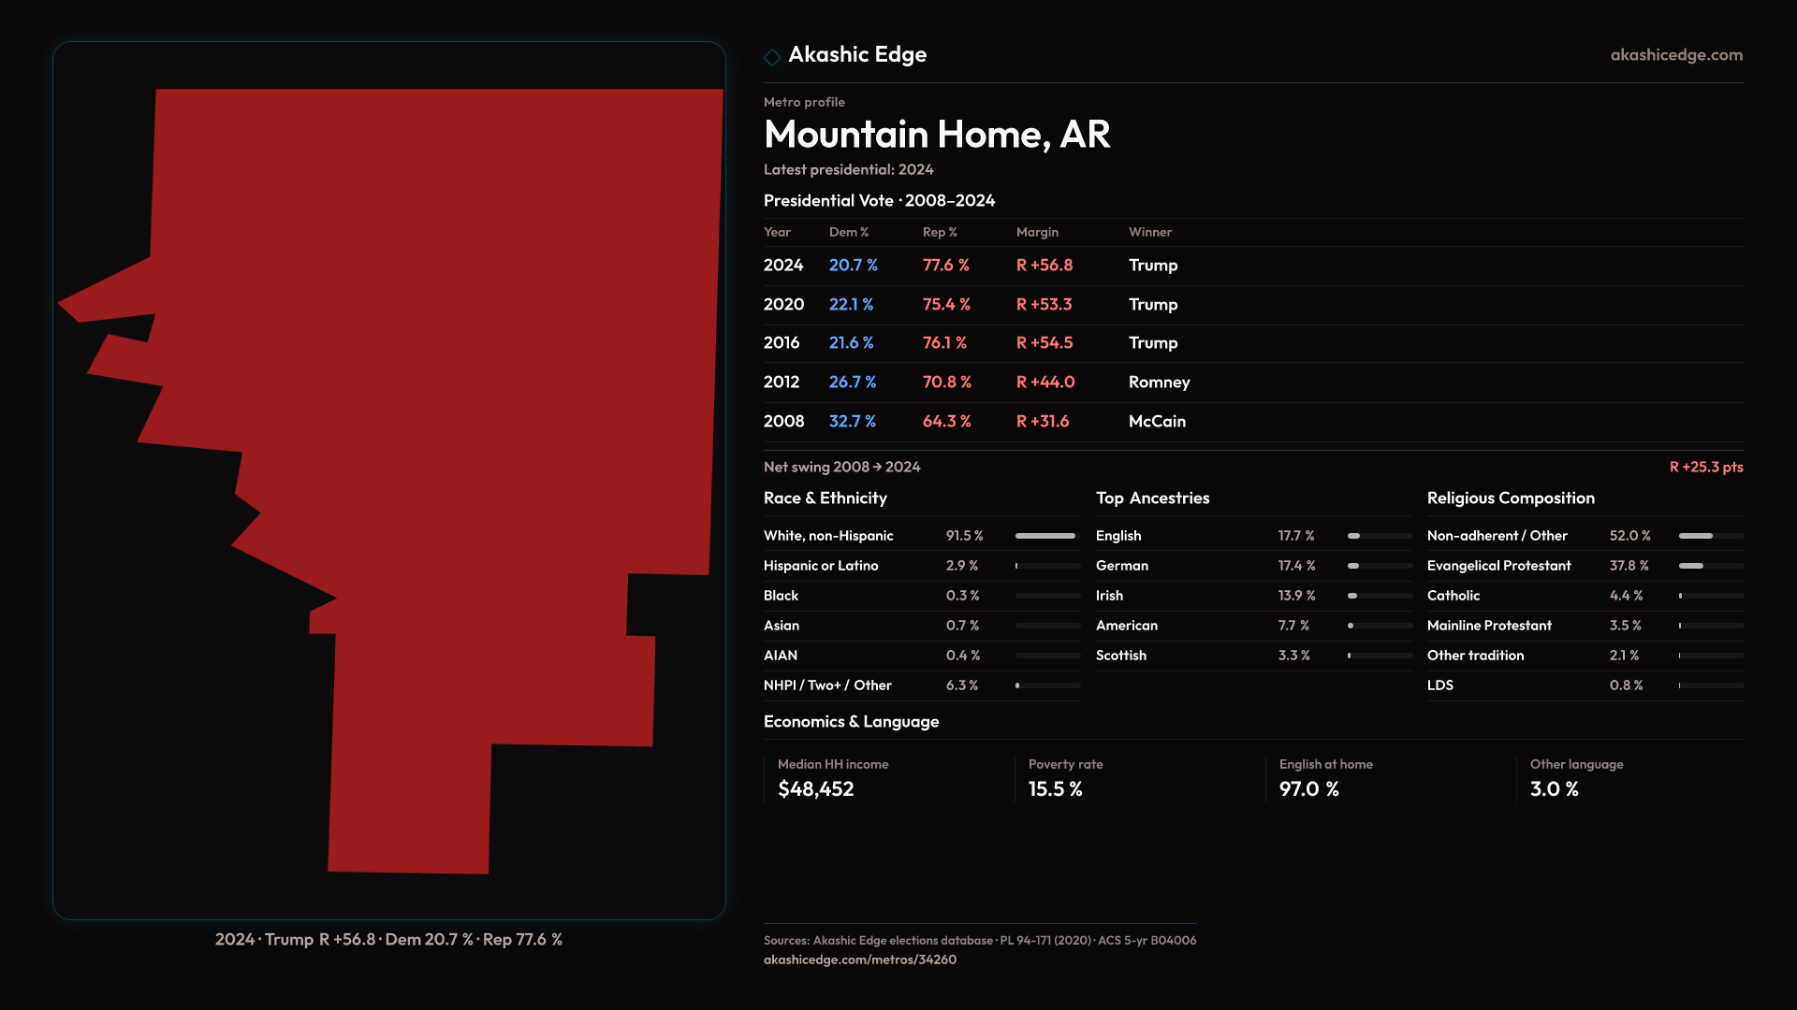The height and width of the screenshot is (1010, 1797).
Task: Click the Net swing R +25.3 pts value
Action: coord(1705,467)
